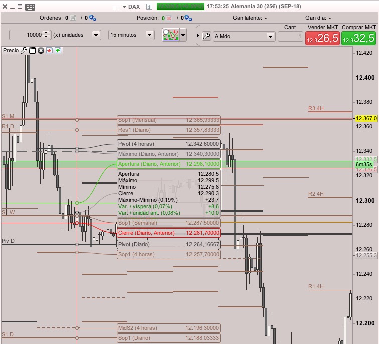The height and width of the screenshot is (344, 379).
Task: Open Precio panel wrench settings
Action: tap(24, 50)
